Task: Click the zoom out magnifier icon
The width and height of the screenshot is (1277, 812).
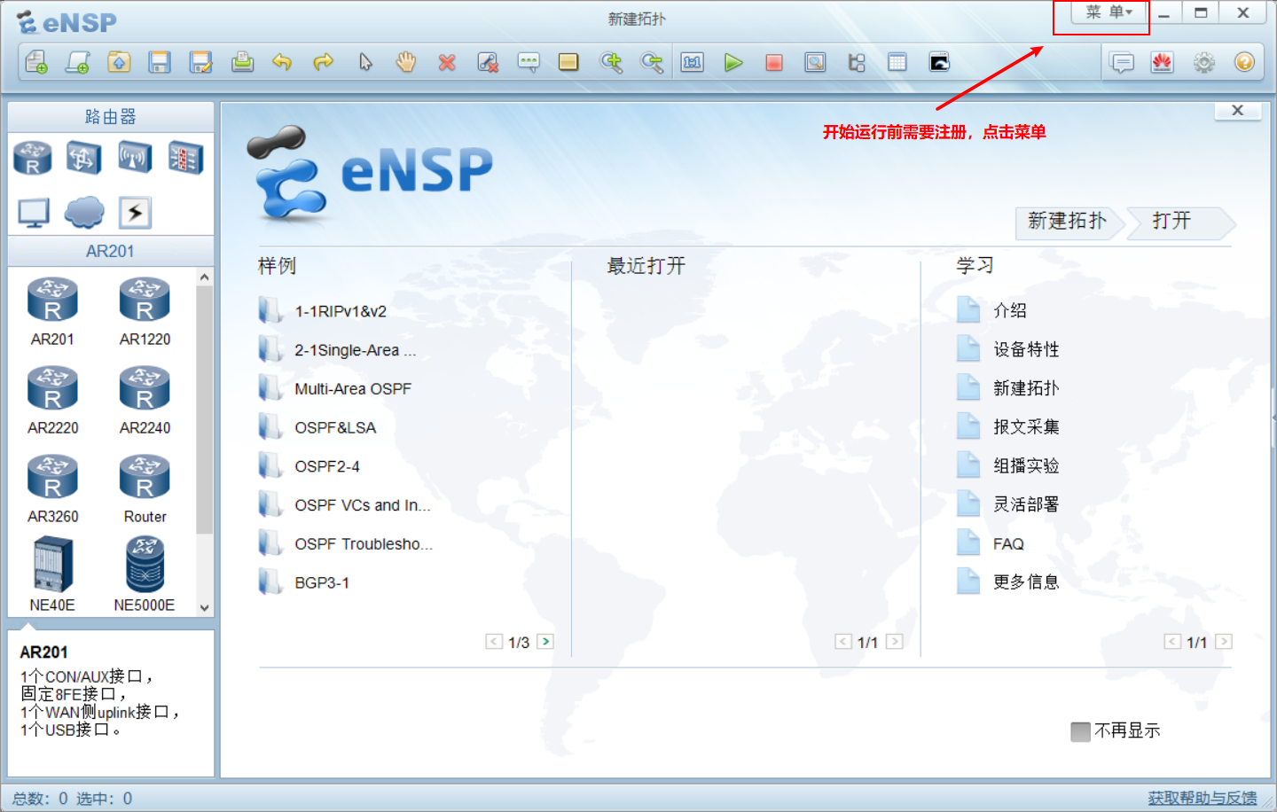Action: click(x=652, y=62)
